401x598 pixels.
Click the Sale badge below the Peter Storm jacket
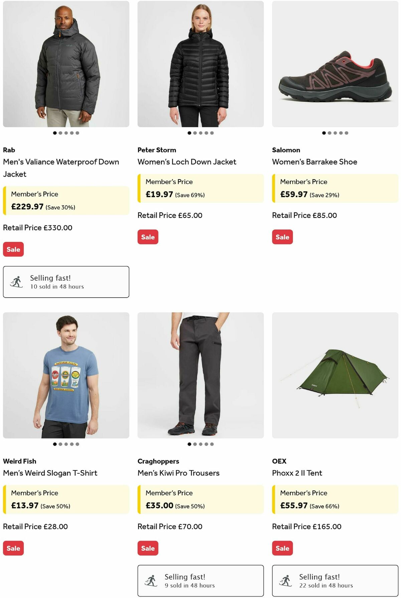(x=148, y=237)
